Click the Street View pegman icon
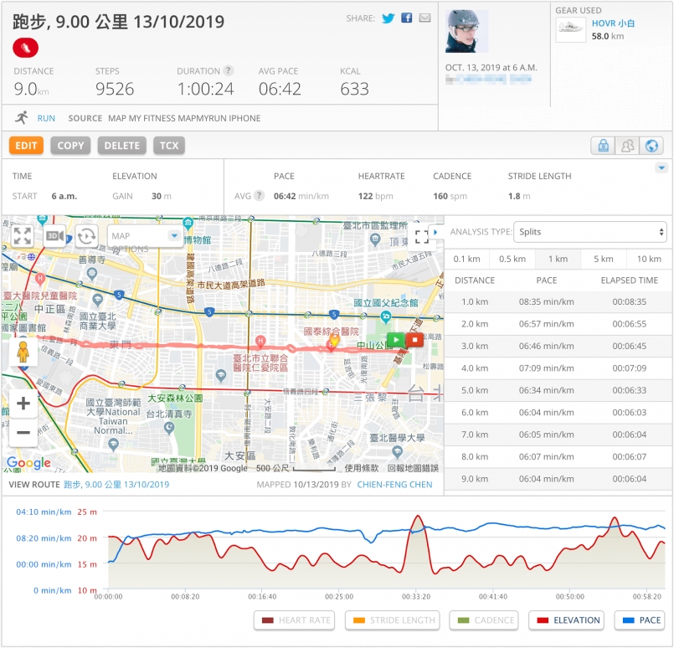The width and height of the screenshot is (674, 648). (x=23, y=352)
